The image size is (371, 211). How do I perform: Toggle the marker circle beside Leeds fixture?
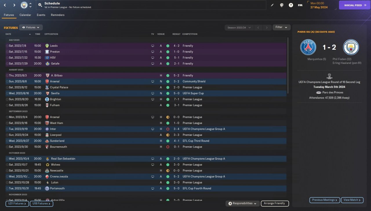[7, 46]
